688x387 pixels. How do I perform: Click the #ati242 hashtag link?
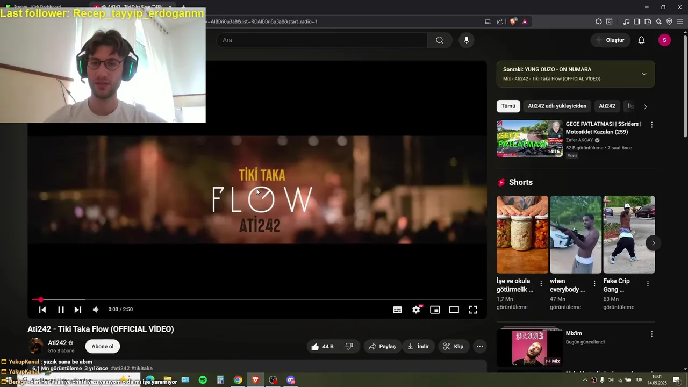click(x=120, y=369)
